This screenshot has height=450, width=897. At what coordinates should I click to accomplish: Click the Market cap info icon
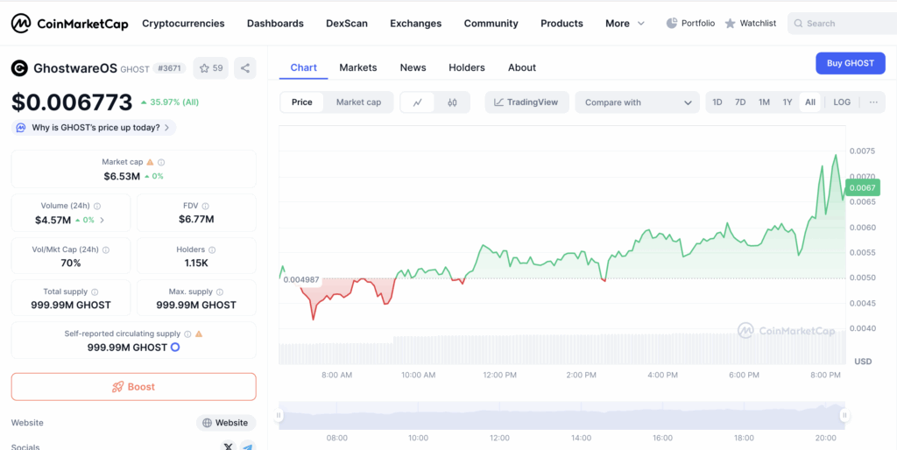pyautogui.click(x=161, y=162)
